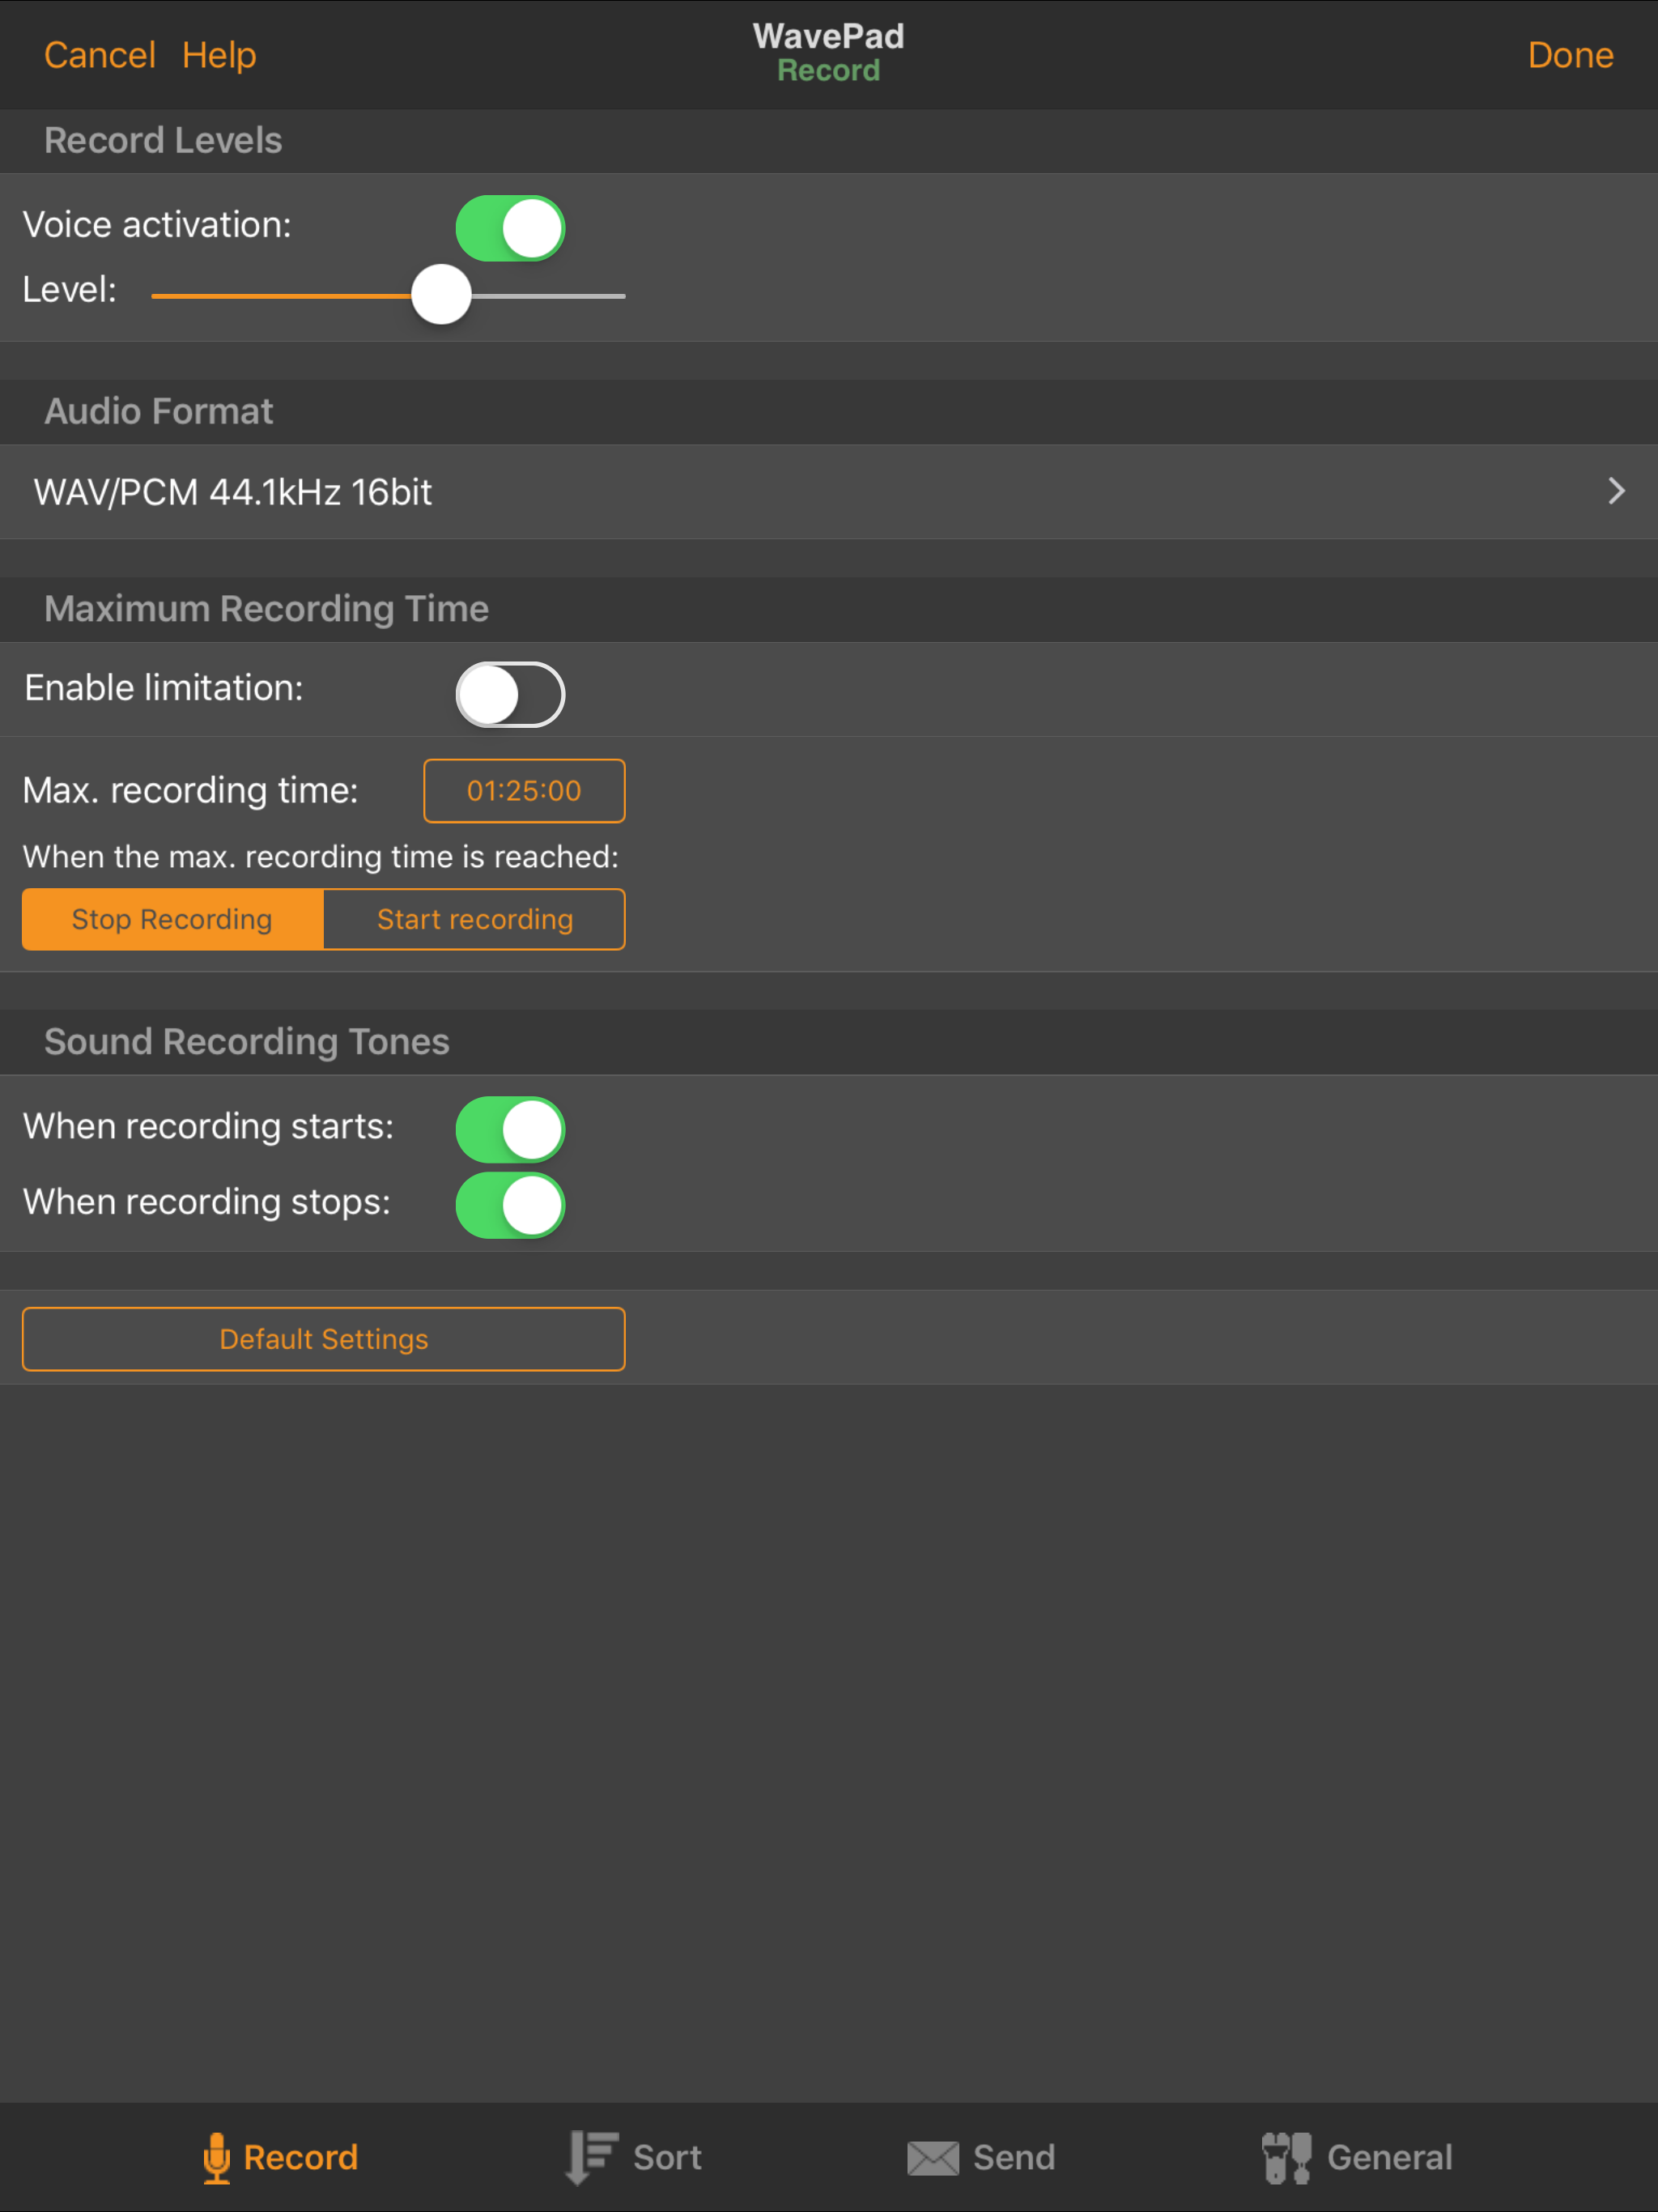Switch to the Send tab label
The height and width of the screenshot is (2212, 1658).
(x=1014, y=2158)
